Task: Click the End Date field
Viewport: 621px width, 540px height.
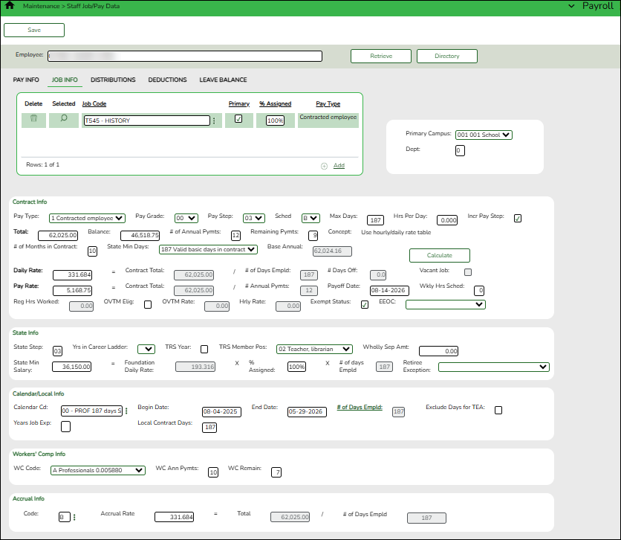Action: [307, 412]
